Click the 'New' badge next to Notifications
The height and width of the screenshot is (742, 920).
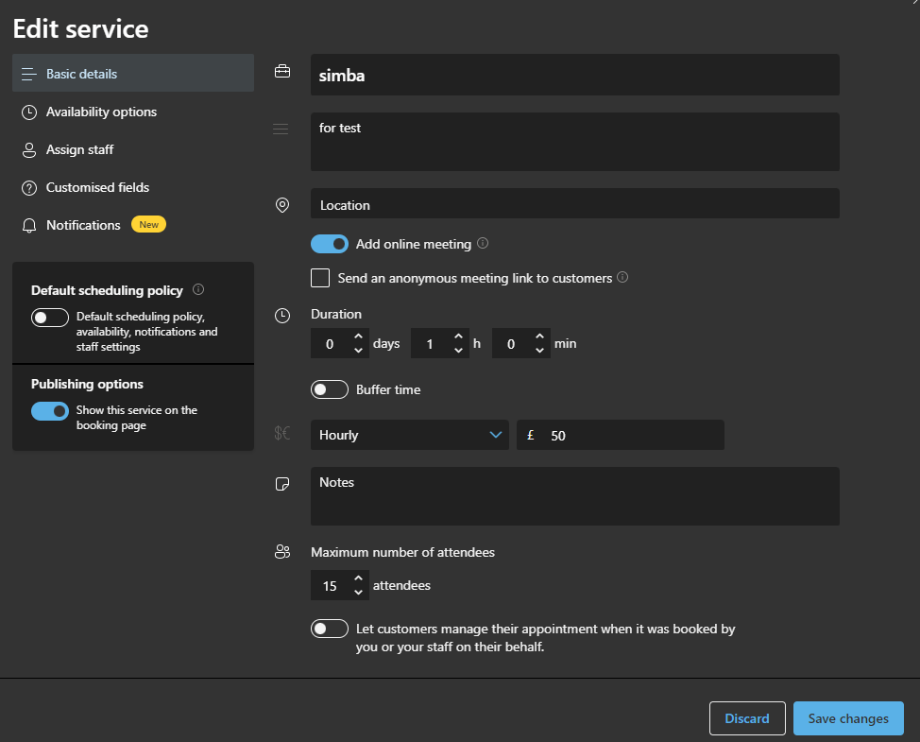pos(148,224)
